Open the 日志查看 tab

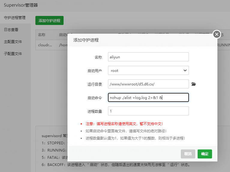click(11, 30)
